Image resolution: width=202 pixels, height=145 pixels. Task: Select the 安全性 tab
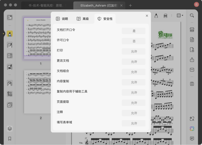(x=105, y=19)
